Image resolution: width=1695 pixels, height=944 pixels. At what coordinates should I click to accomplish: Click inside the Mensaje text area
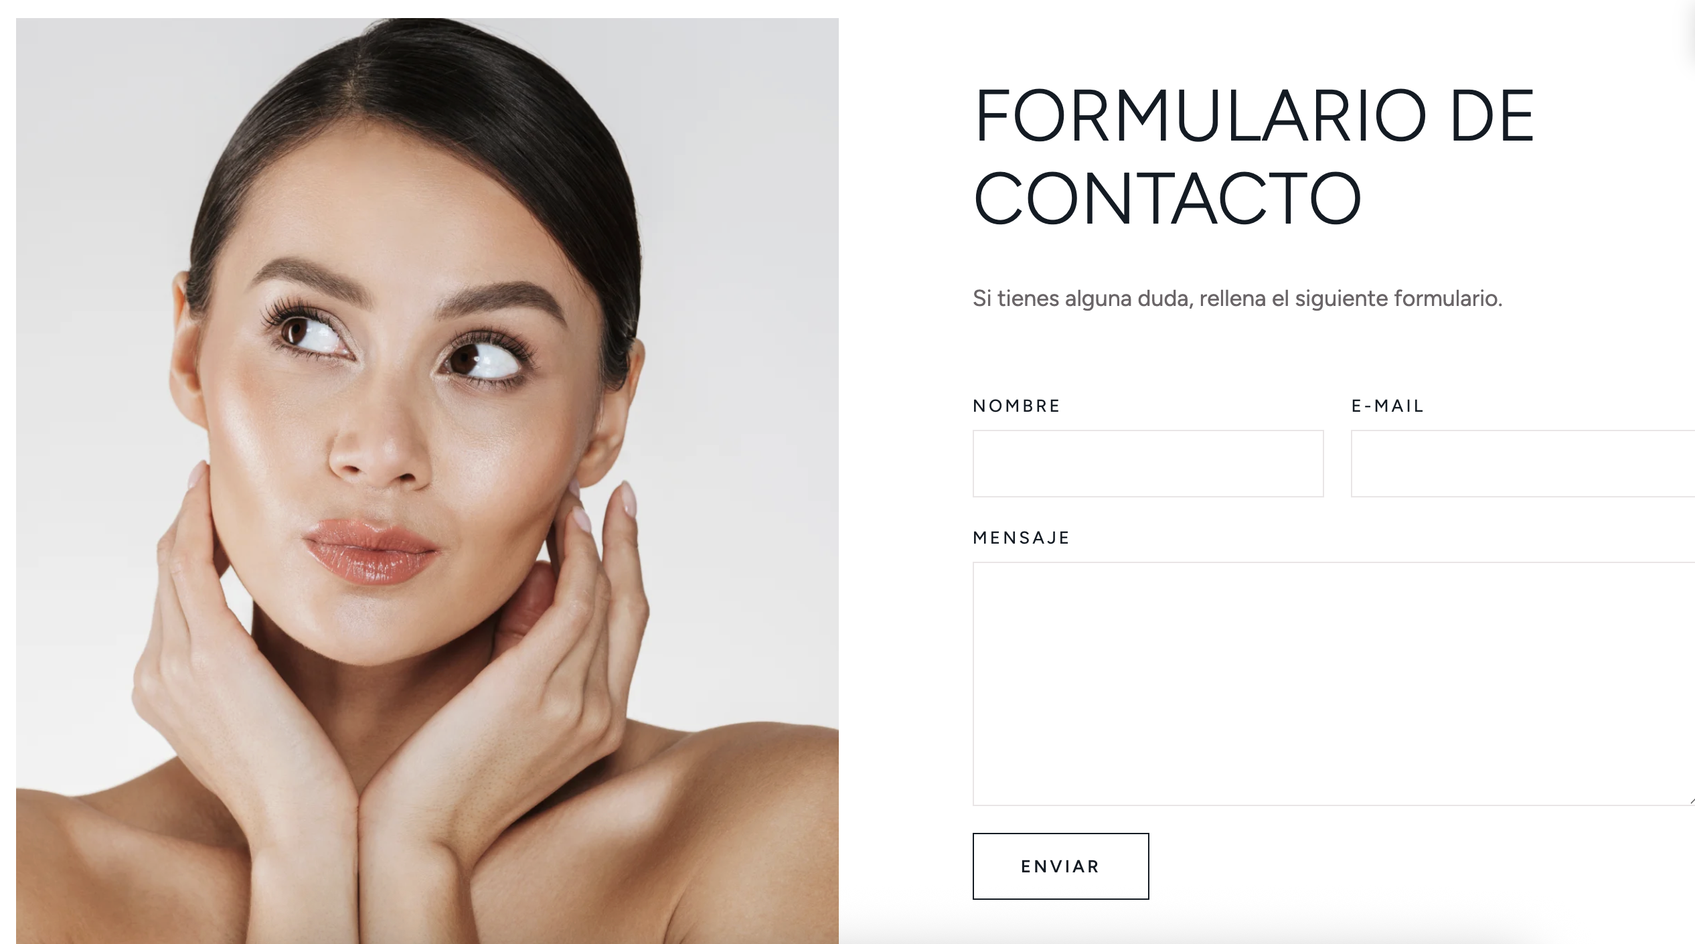coord(1334,684)
